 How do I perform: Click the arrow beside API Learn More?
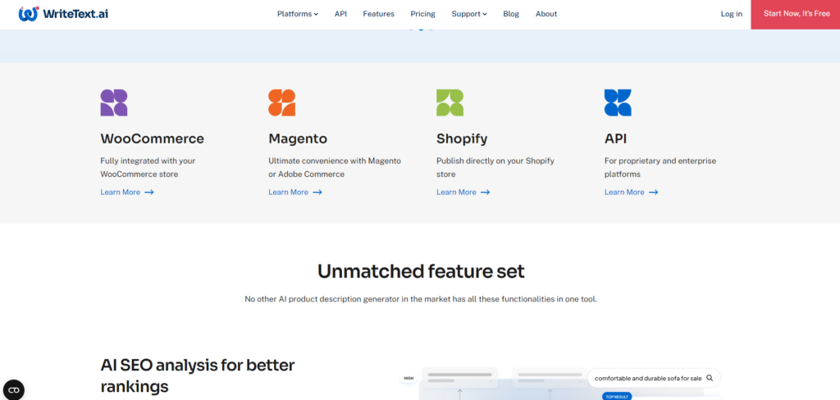pos(653,193)
